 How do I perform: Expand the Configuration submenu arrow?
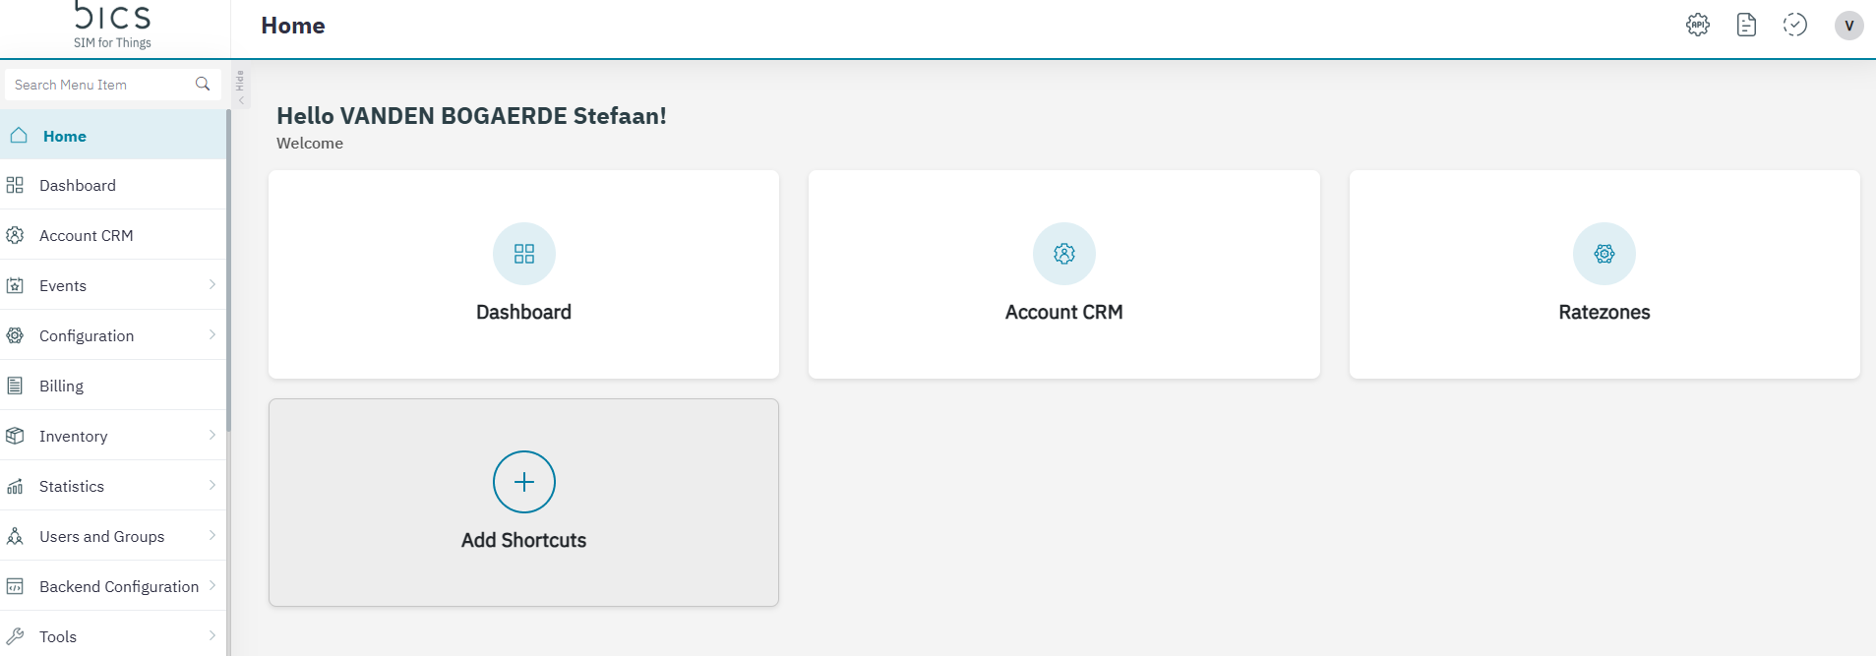(x=212, y=335)
